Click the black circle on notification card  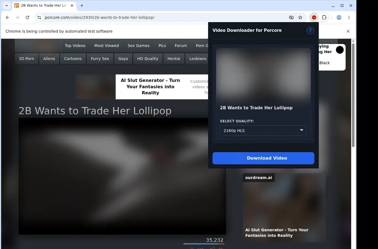click(x=340, y=50)
